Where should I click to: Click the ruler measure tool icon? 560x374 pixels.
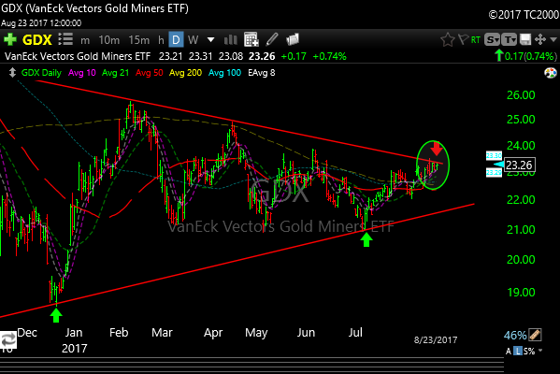(535, 335)
